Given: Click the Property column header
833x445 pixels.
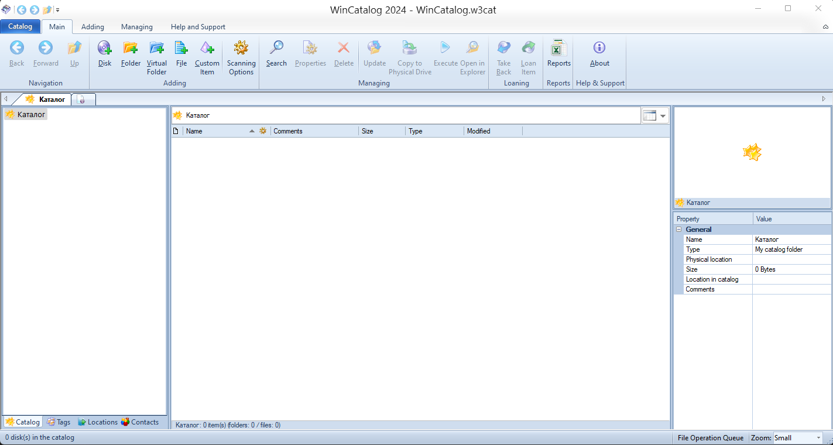Looking at the screenshot, I should [x=714, y=219].
